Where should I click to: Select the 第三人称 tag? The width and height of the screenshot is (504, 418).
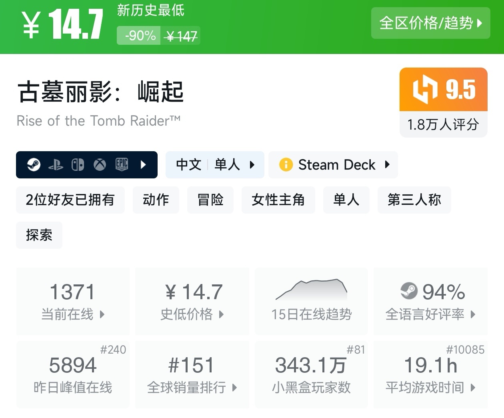coord(414,200)
